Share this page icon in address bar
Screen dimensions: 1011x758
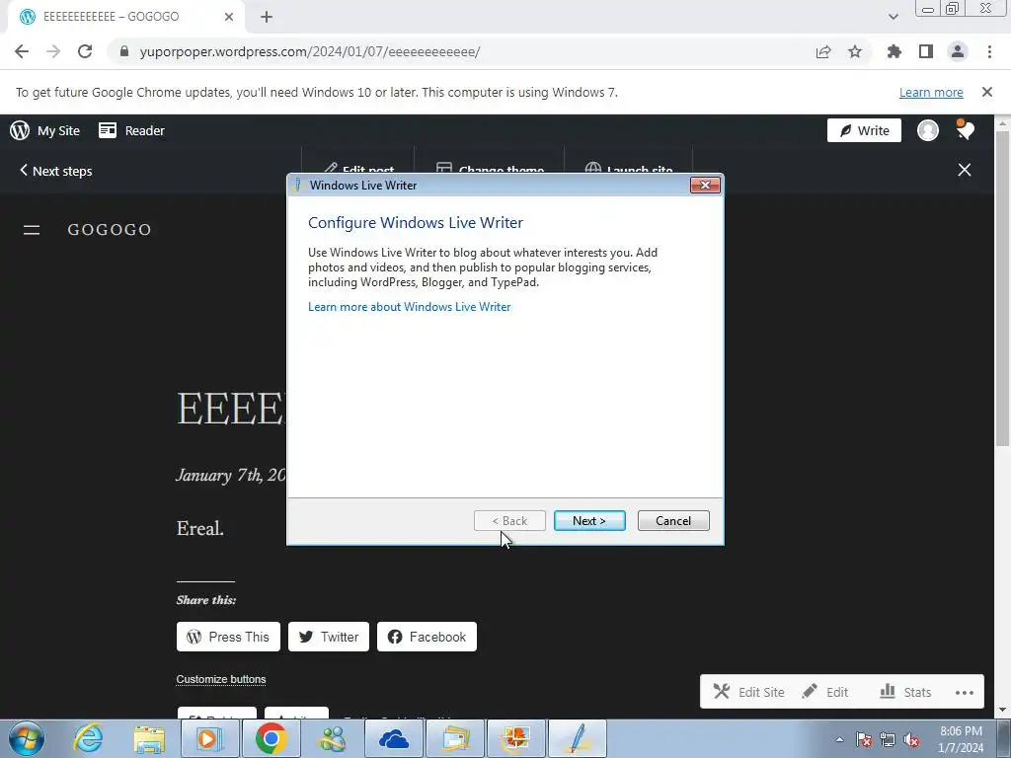pyautogui.click(x=823, y=51)
